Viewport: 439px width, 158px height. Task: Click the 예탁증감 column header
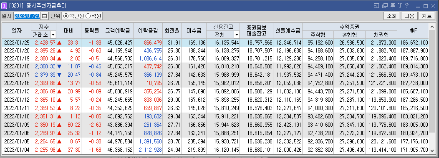click(148, 31)
